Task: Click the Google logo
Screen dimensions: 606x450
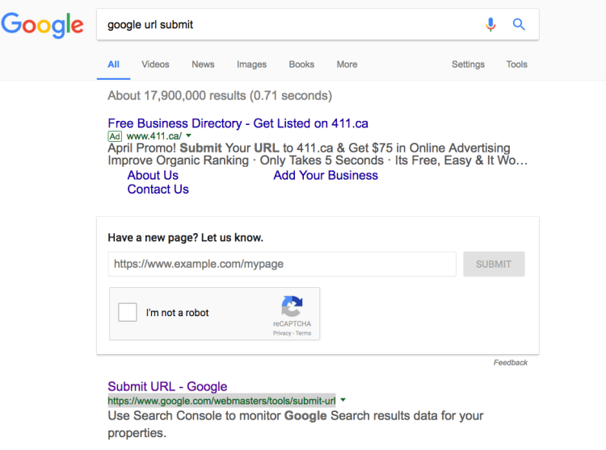Action: point(43,25)
